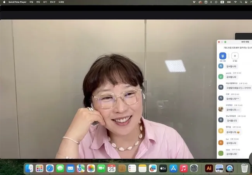Open the 도움말 (Help) menu
Viewport: 252px width, 175px height.
pos(61,2)
